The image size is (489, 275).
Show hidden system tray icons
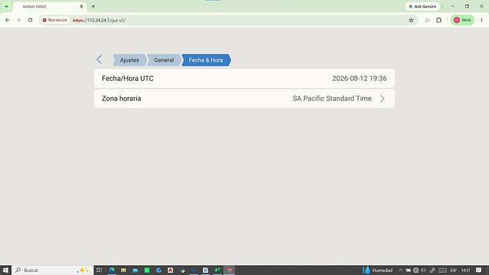coord(400,270)
